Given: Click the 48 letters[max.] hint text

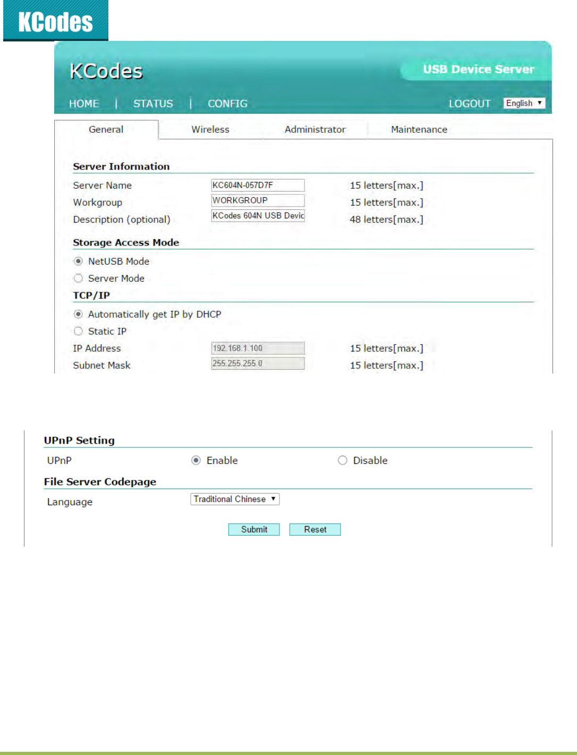Looking at the screenshot, I should coord(386,219).
